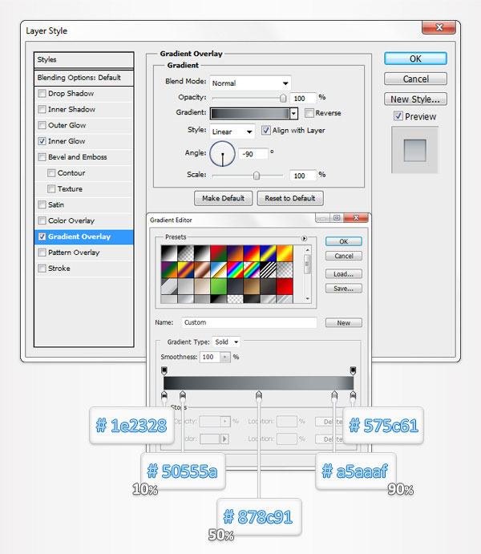Toggle the Contour checkbox
Screen dimensions: 481x554
click(x=51, y=172)
